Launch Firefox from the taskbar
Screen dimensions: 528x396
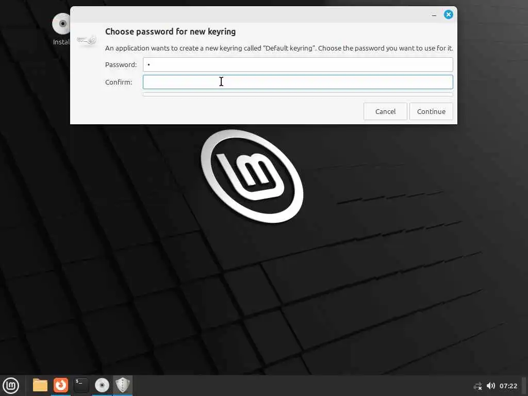click(x=61, y=385)
